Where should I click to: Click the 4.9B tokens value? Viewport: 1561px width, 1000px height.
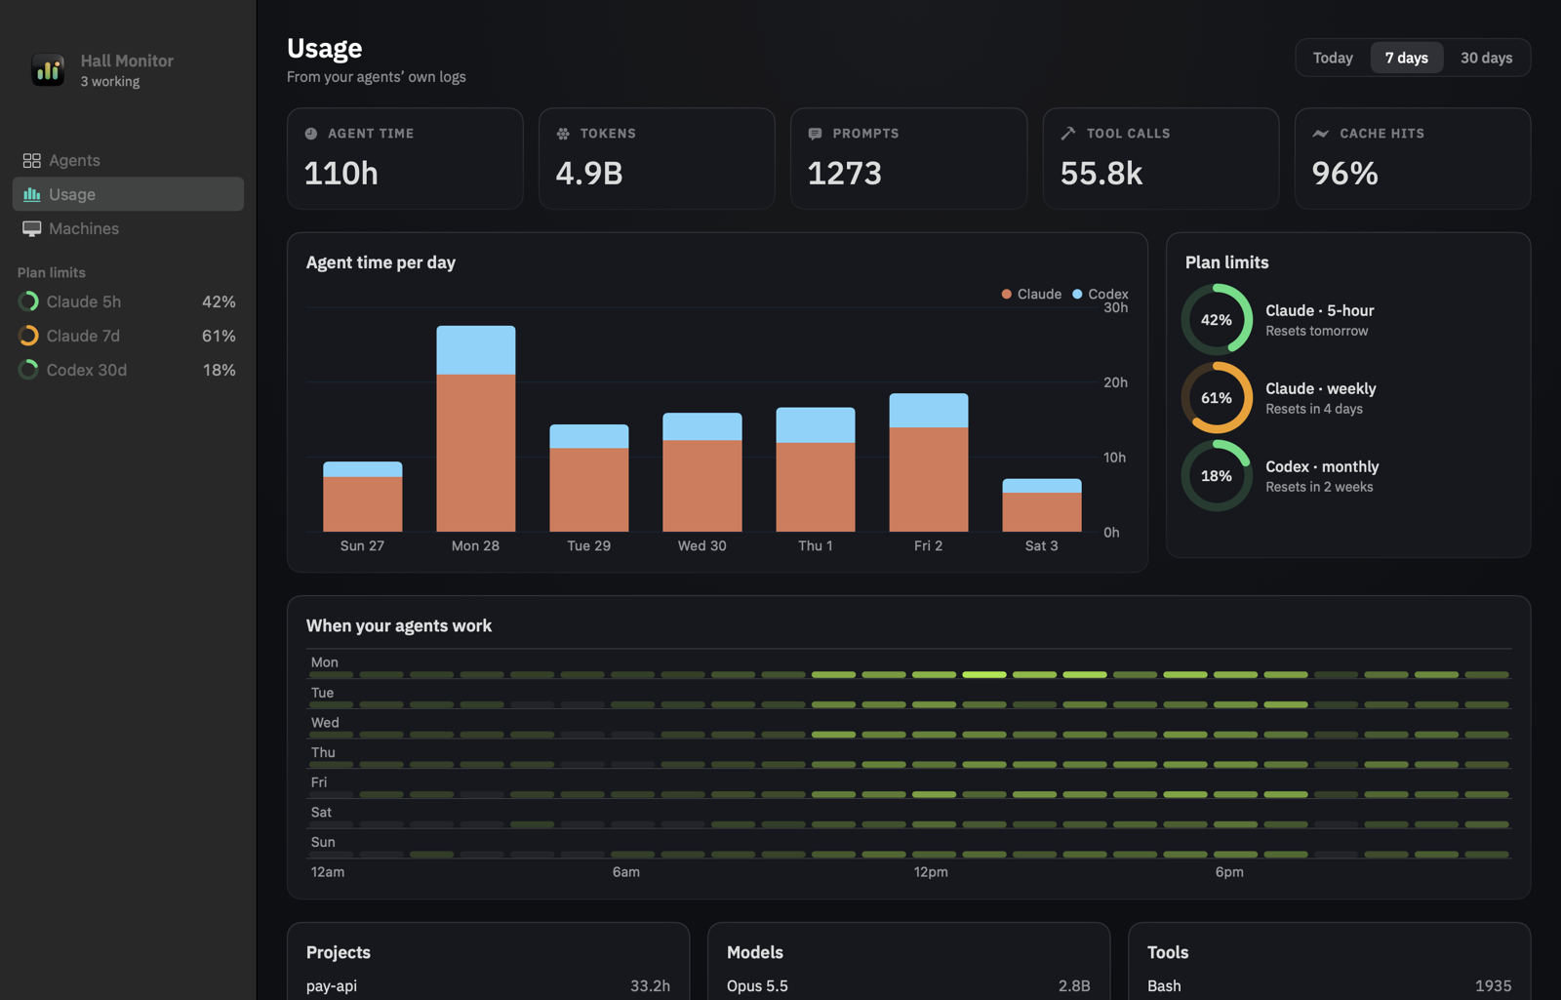(589, 174)
